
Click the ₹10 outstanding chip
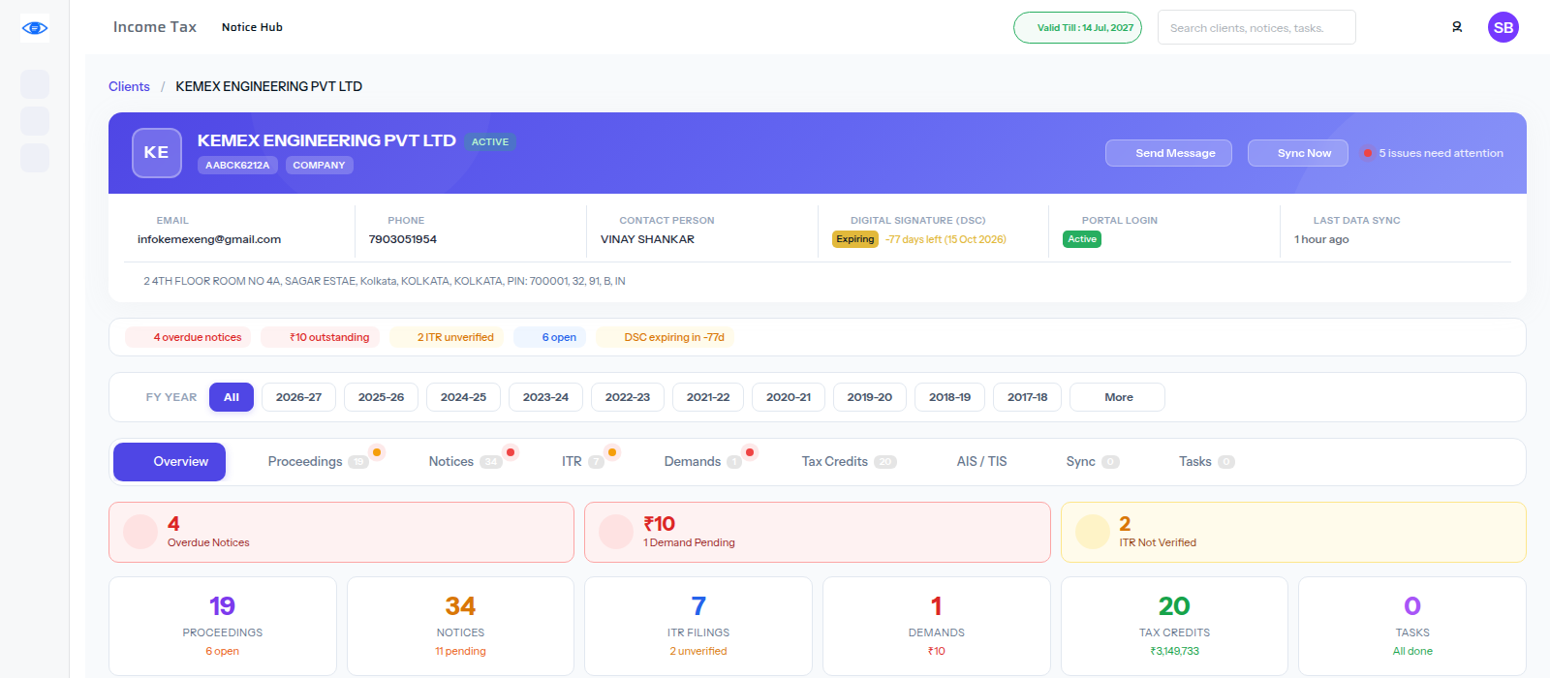point(320,337)
